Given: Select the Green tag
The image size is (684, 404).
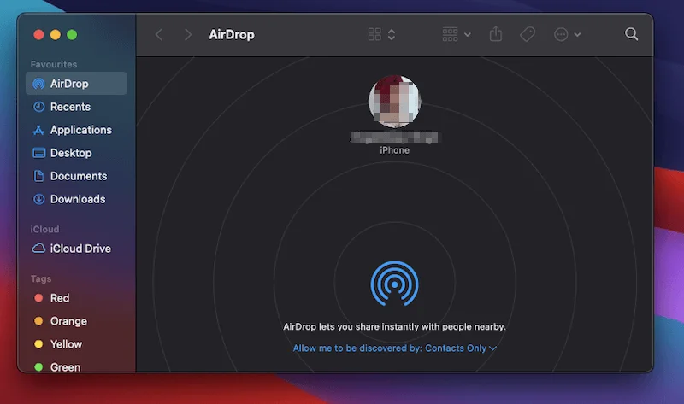Looking at the screenshot, I should click(x=65, y=367).
